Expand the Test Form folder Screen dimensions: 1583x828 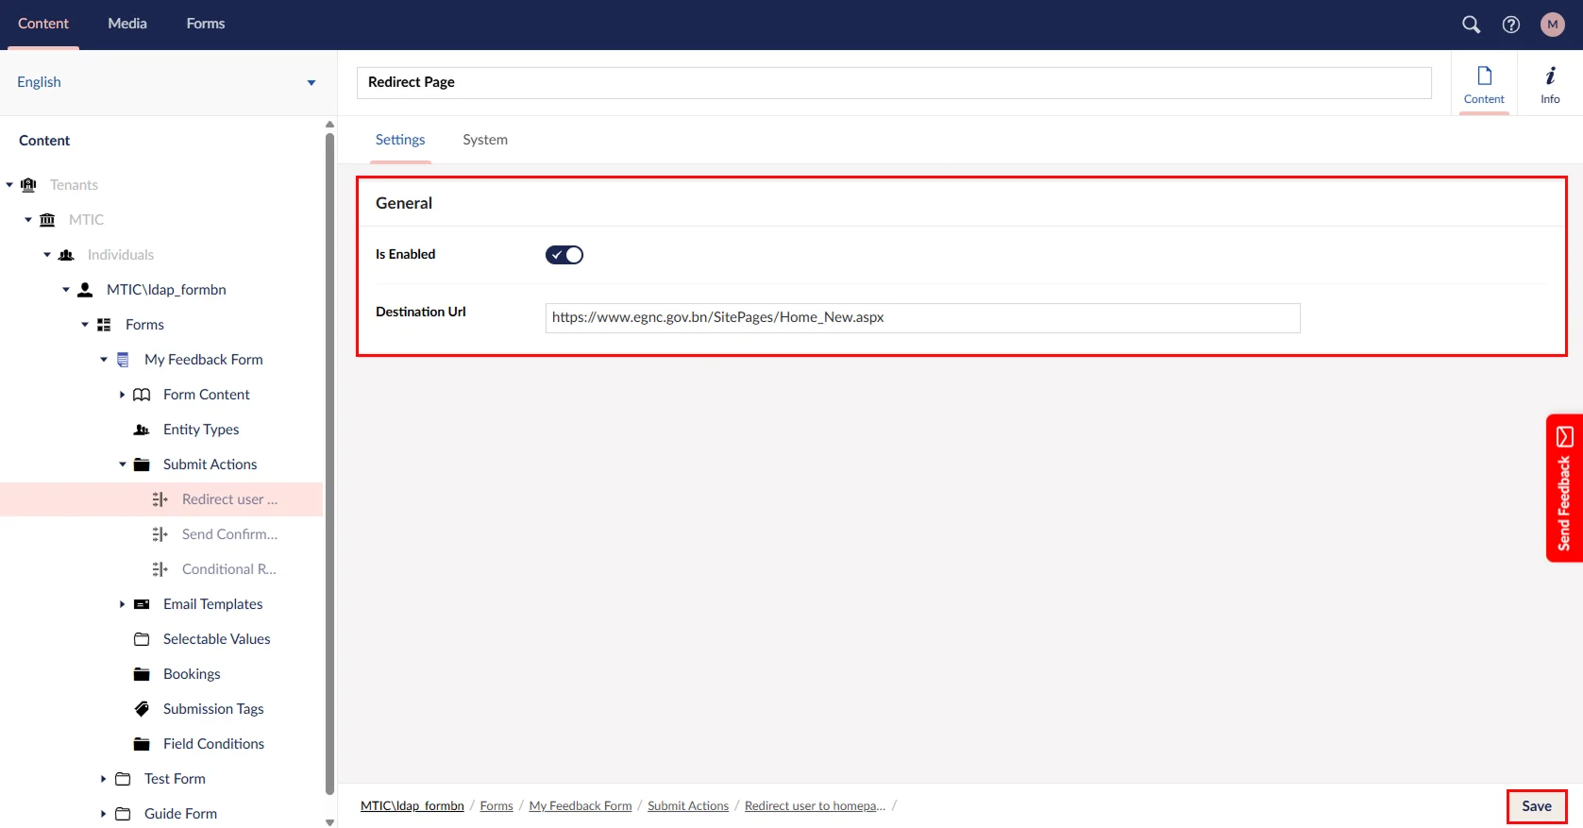pos(103,779)
